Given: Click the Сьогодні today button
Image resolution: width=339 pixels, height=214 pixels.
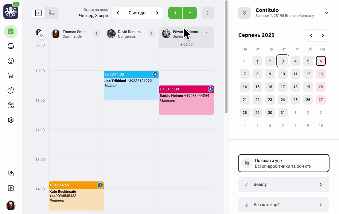Looking at the screenshot, I should 138,13.
